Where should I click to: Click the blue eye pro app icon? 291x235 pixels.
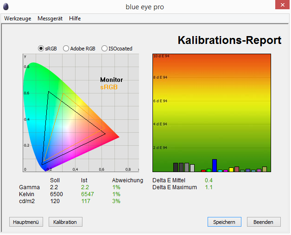point(6,7)
